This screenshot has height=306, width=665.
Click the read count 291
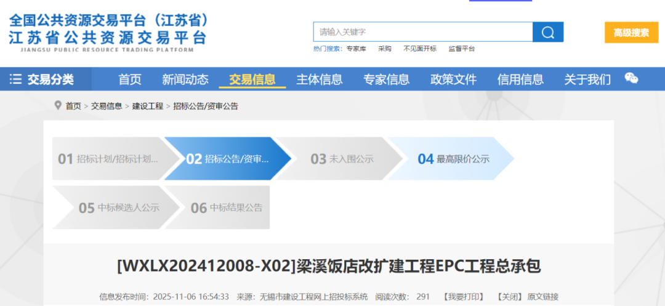pyautogui.click(x=423, y=297)
